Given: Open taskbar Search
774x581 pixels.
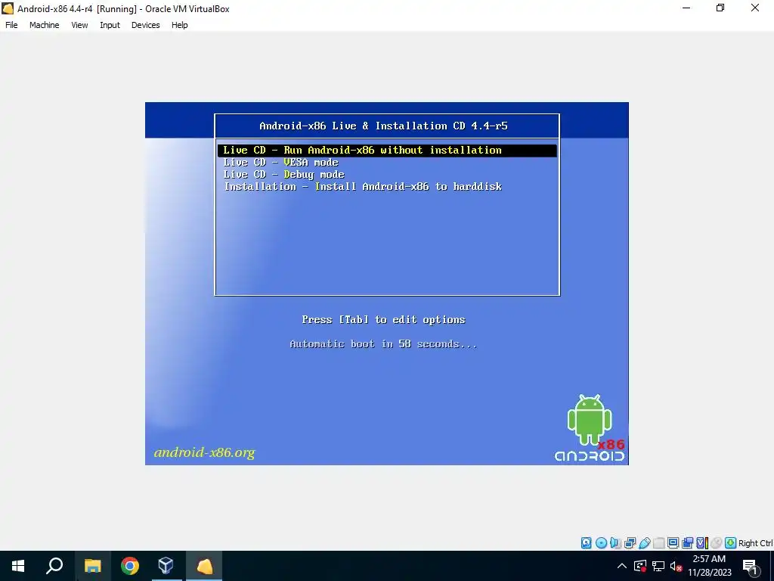Looking at the screenshot, I should point(54,566).
